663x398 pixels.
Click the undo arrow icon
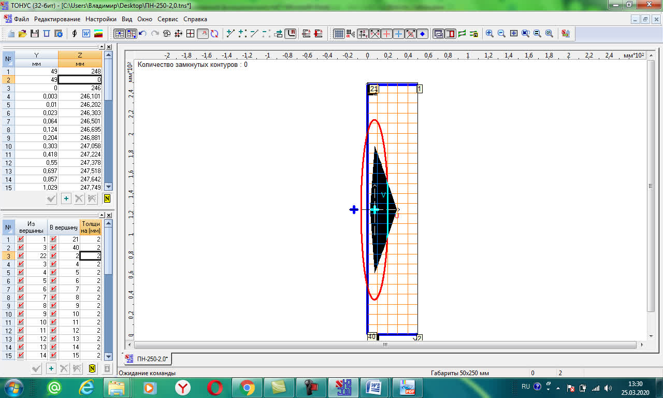tap(142, 34)
